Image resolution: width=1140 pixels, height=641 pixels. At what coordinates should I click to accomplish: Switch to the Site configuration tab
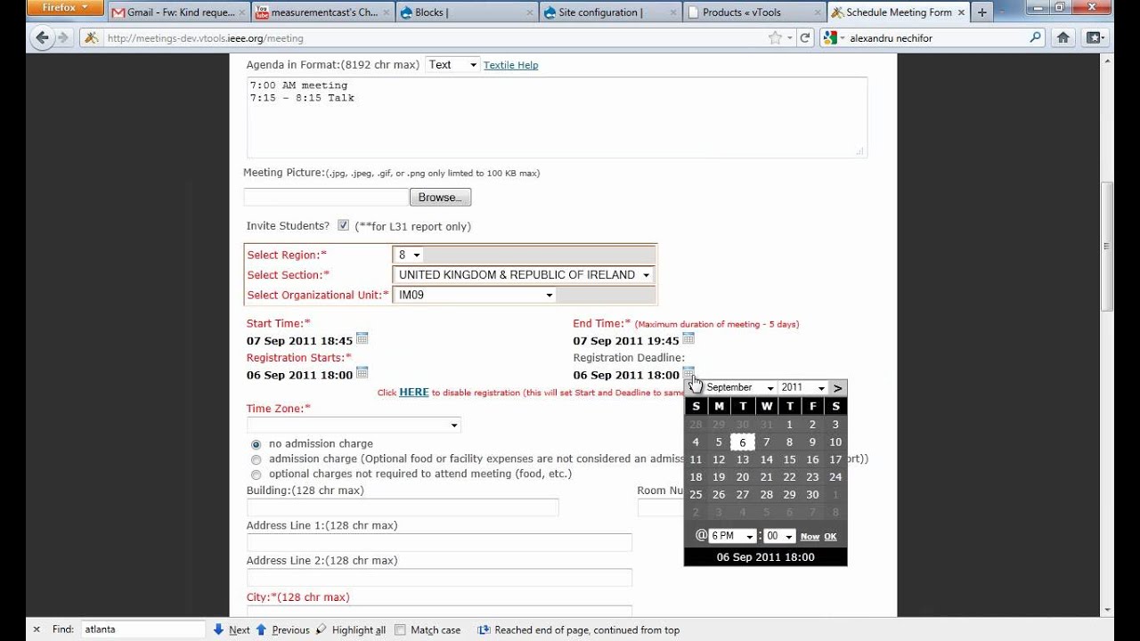point(610,12)
